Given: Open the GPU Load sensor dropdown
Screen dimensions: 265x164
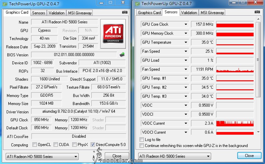Looking at the screenshot, I should (186, 60).
